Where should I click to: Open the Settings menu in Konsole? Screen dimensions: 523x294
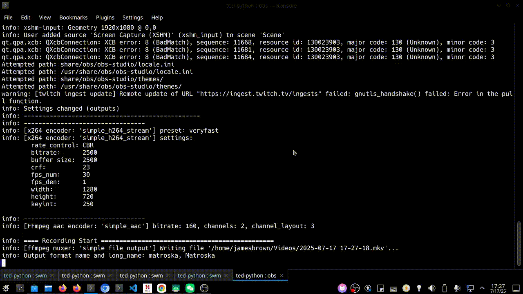click(132, 18)
